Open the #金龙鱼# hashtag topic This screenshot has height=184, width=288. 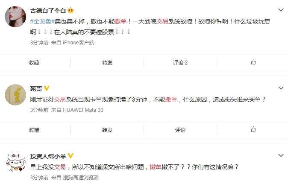(x=42, y=21)
